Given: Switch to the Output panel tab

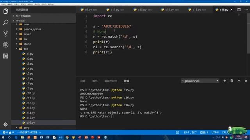Looking at the screenshot, I should coord(95,81).
